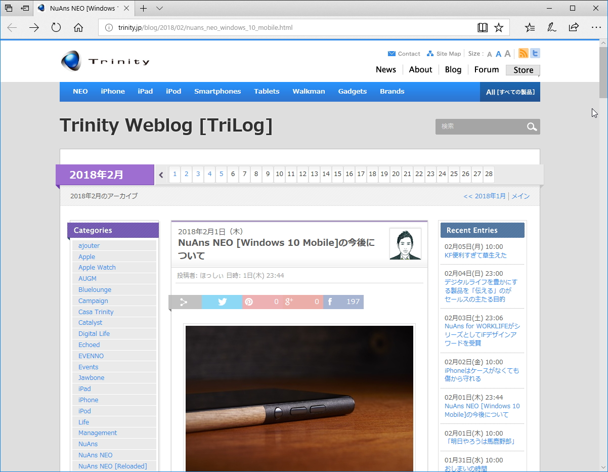Open recent entry 明日やろうは馬鹿野郎

[480, 442]
